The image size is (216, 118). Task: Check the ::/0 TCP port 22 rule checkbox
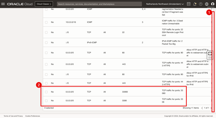[46, 32]
